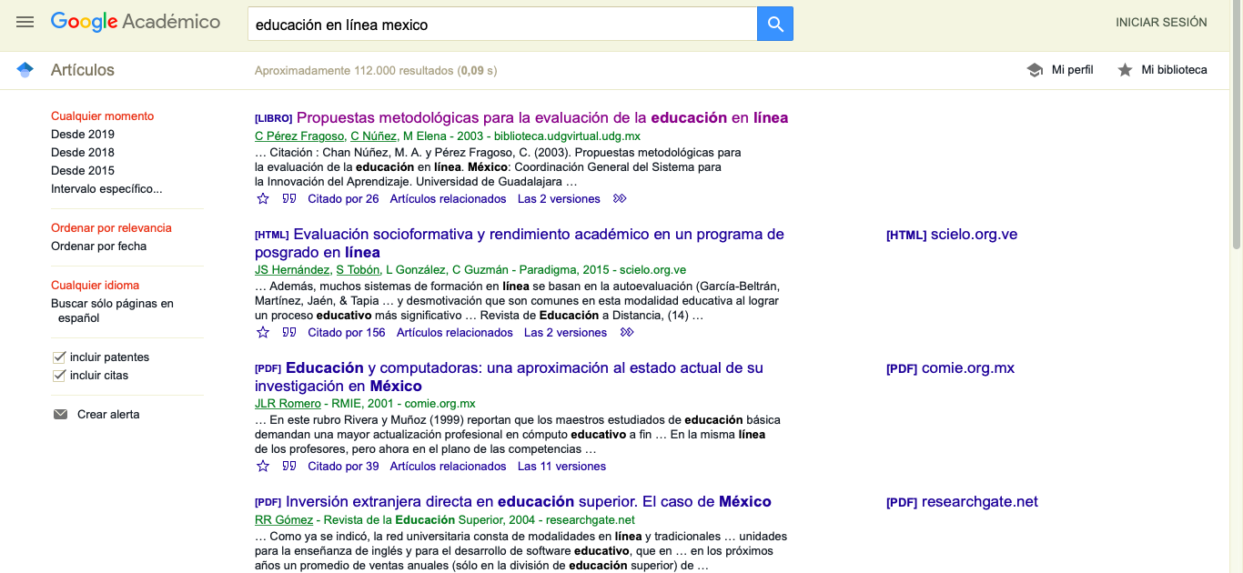Expand more options for second result
This screenshot has width=1243, height=573.
[626, 333]
